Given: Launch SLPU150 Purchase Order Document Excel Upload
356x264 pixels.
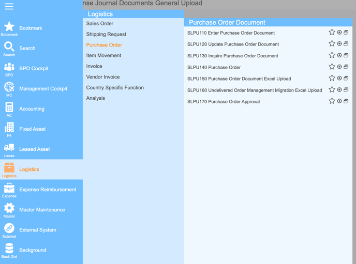Looking at the screenshot, I should point(239,79).
